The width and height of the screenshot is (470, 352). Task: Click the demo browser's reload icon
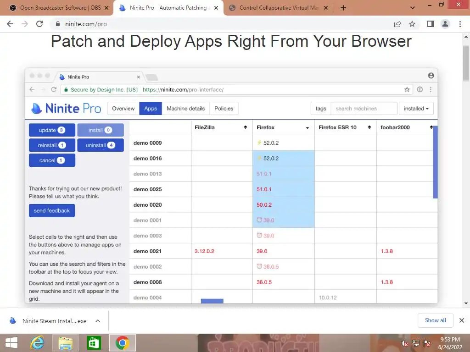point(54,89)
